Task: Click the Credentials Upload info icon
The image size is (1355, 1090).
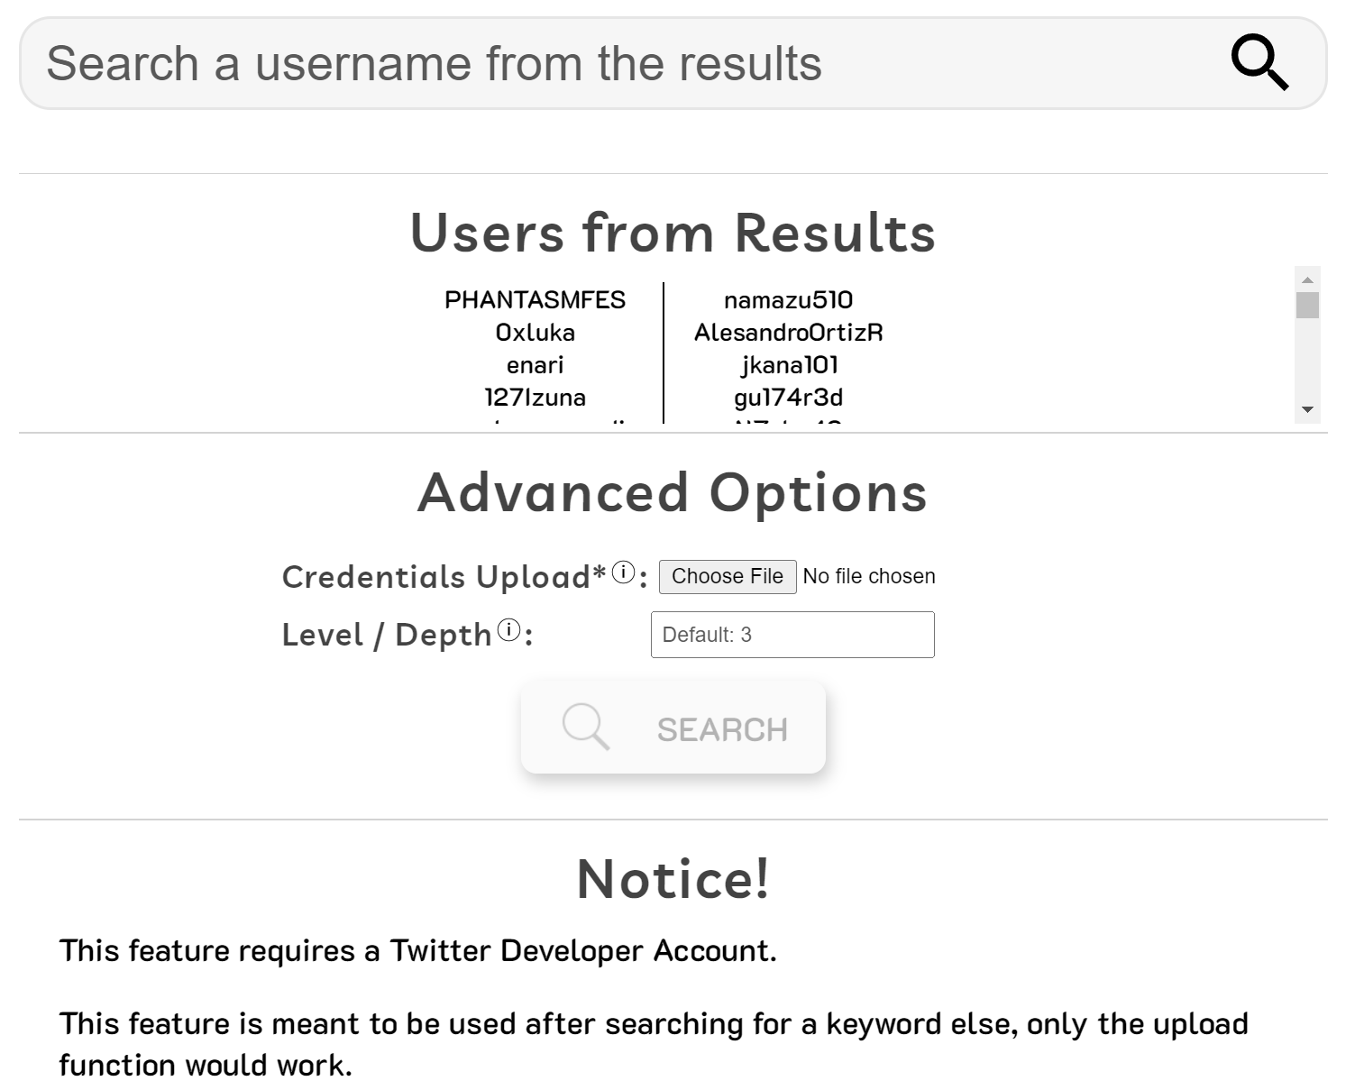Action: pyautogui.click(x=623, y=572)
